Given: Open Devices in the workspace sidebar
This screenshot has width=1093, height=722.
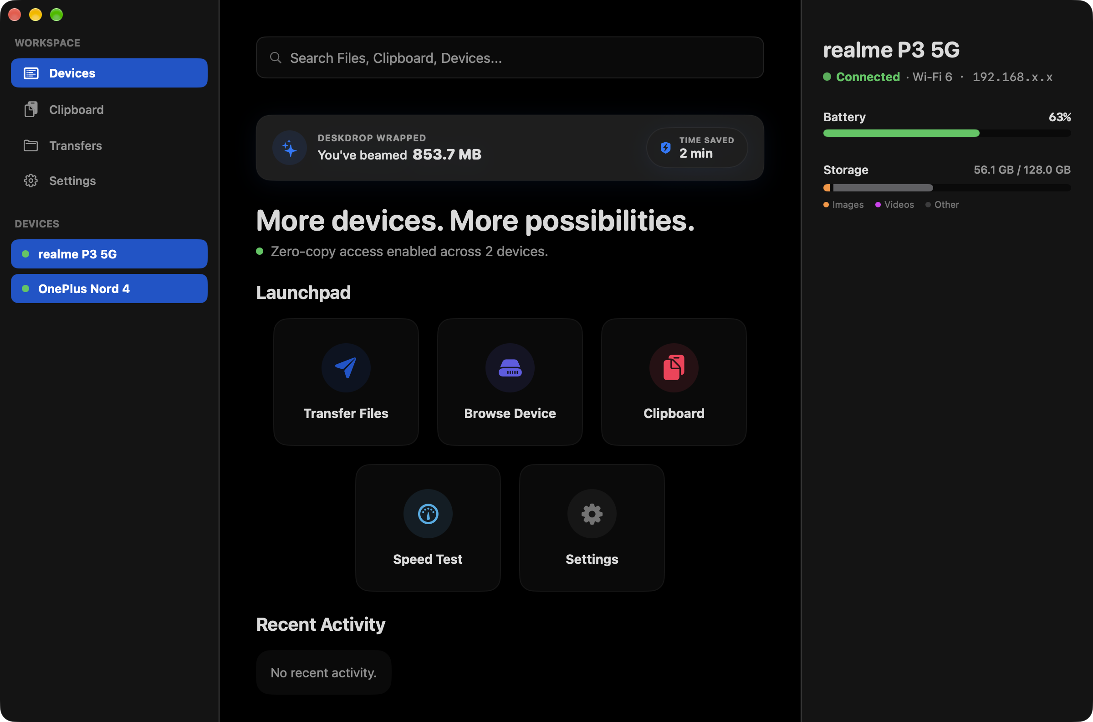Looking at the screenshot, I should point(109,73).
